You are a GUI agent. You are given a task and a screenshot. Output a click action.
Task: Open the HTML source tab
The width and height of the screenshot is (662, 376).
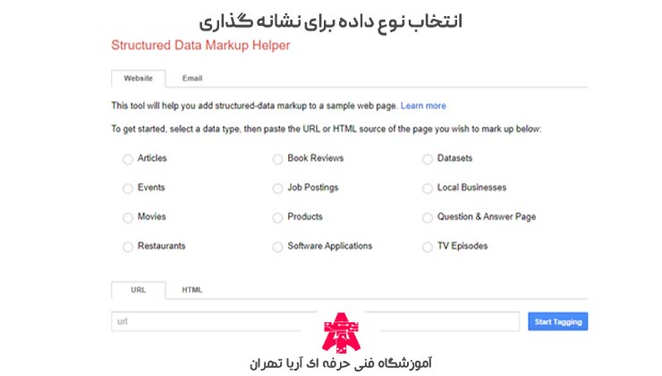192,290
